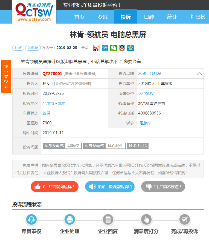Open the 投诉 navigation tab
This screenshot has width=209, height=240.
click(x=126, y=16)
